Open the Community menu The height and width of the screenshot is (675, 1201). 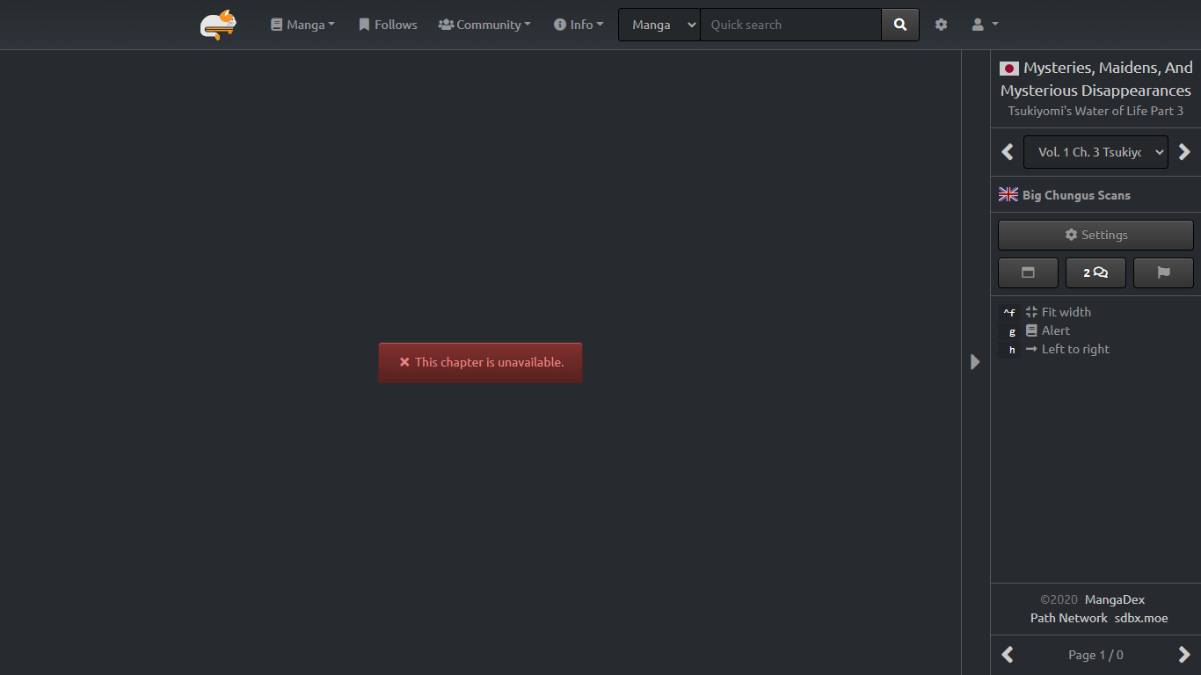click(x=484, y=25)
